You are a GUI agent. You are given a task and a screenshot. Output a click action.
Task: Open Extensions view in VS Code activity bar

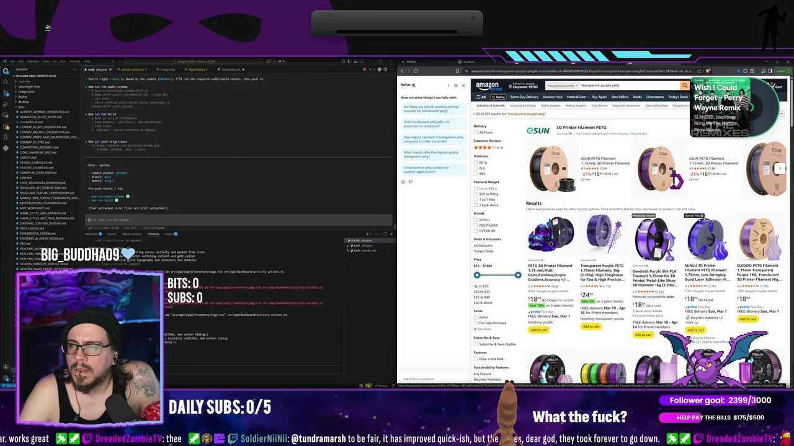pos(6,126)
